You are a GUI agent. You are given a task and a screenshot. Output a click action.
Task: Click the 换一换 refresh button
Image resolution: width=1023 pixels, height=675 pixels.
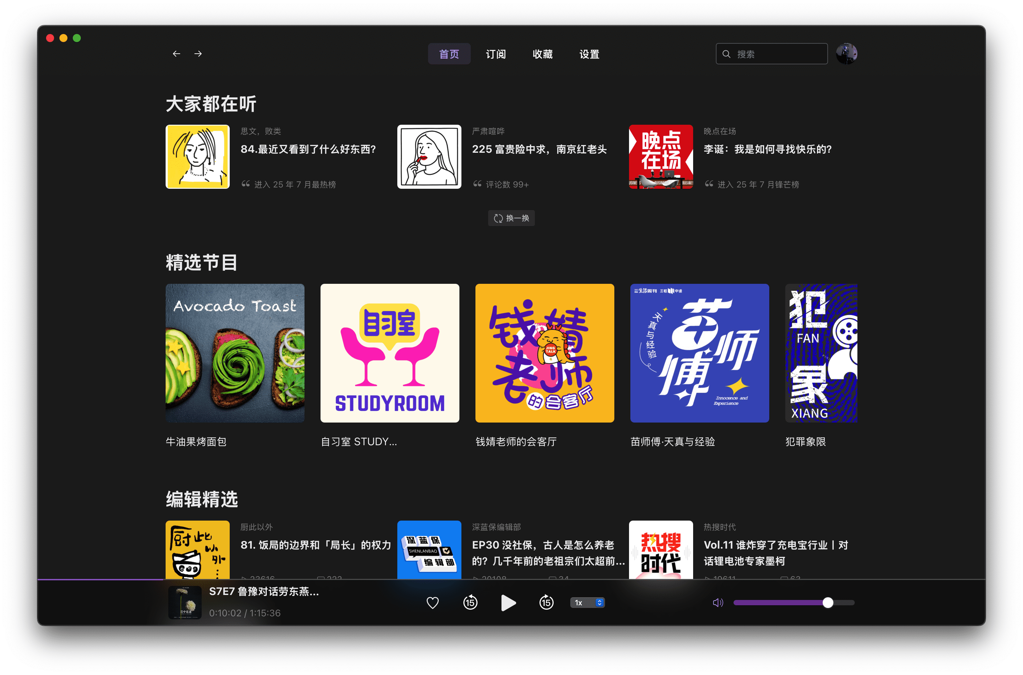pos(511,218)
